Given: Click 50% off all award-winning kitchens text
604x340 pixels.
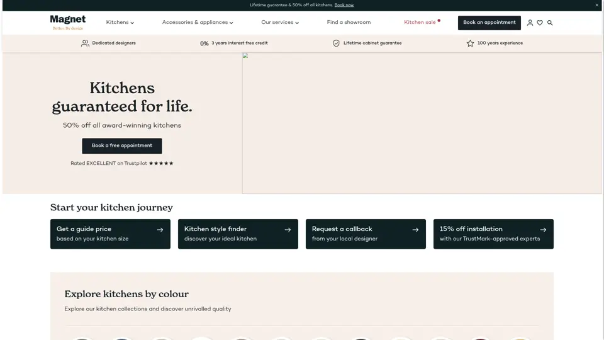Looking at the screenshot, I should [x=121, y=125].
